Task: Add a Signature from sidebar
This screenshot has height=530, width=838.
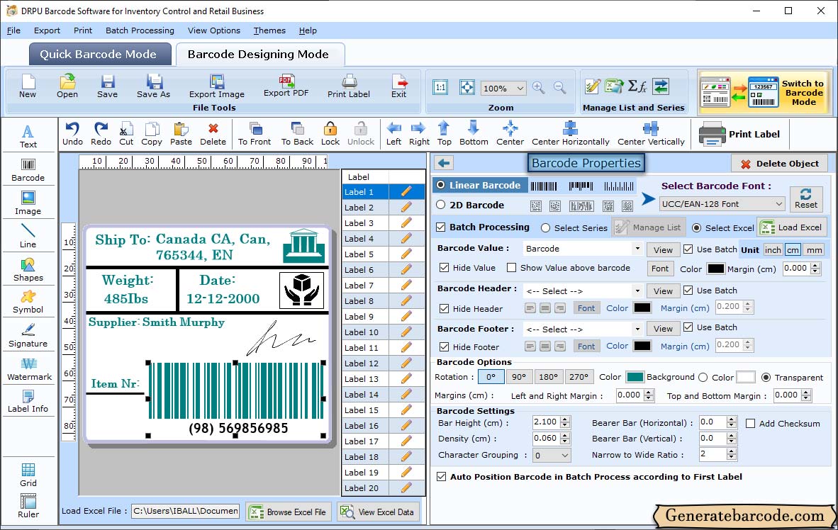Action: pyautogui.click(x=28, y=336)
